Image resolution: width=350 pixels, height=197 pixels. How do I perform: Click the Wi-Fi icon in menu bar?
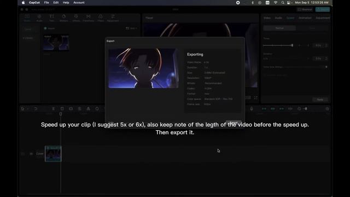[x=276, y=2]
